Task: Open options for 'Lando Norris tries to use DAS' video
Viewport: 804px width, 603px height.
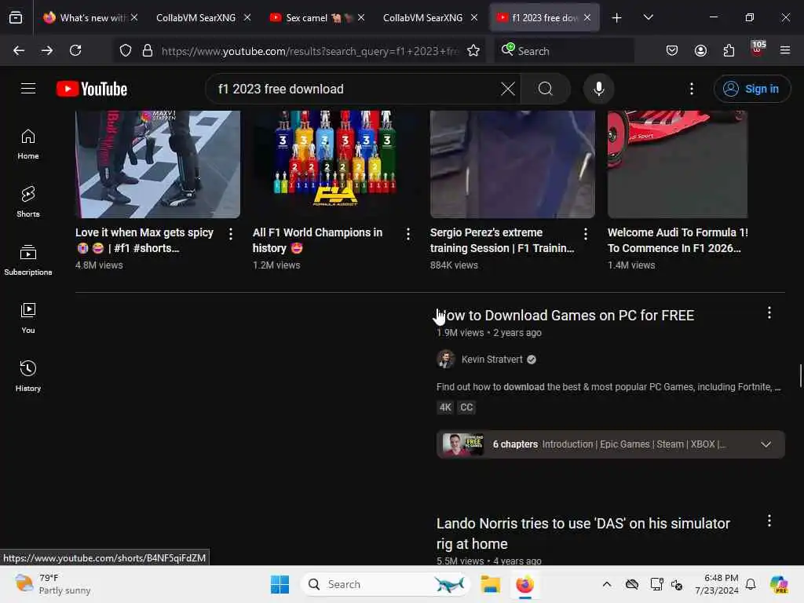Action: (769, 521)
